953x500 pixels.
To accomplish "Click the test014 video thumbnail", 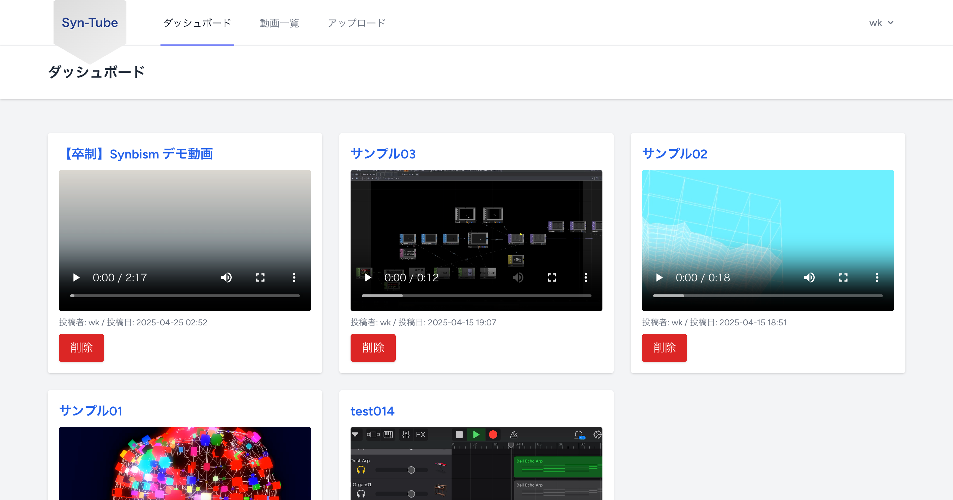I will (x=476, y=463).
